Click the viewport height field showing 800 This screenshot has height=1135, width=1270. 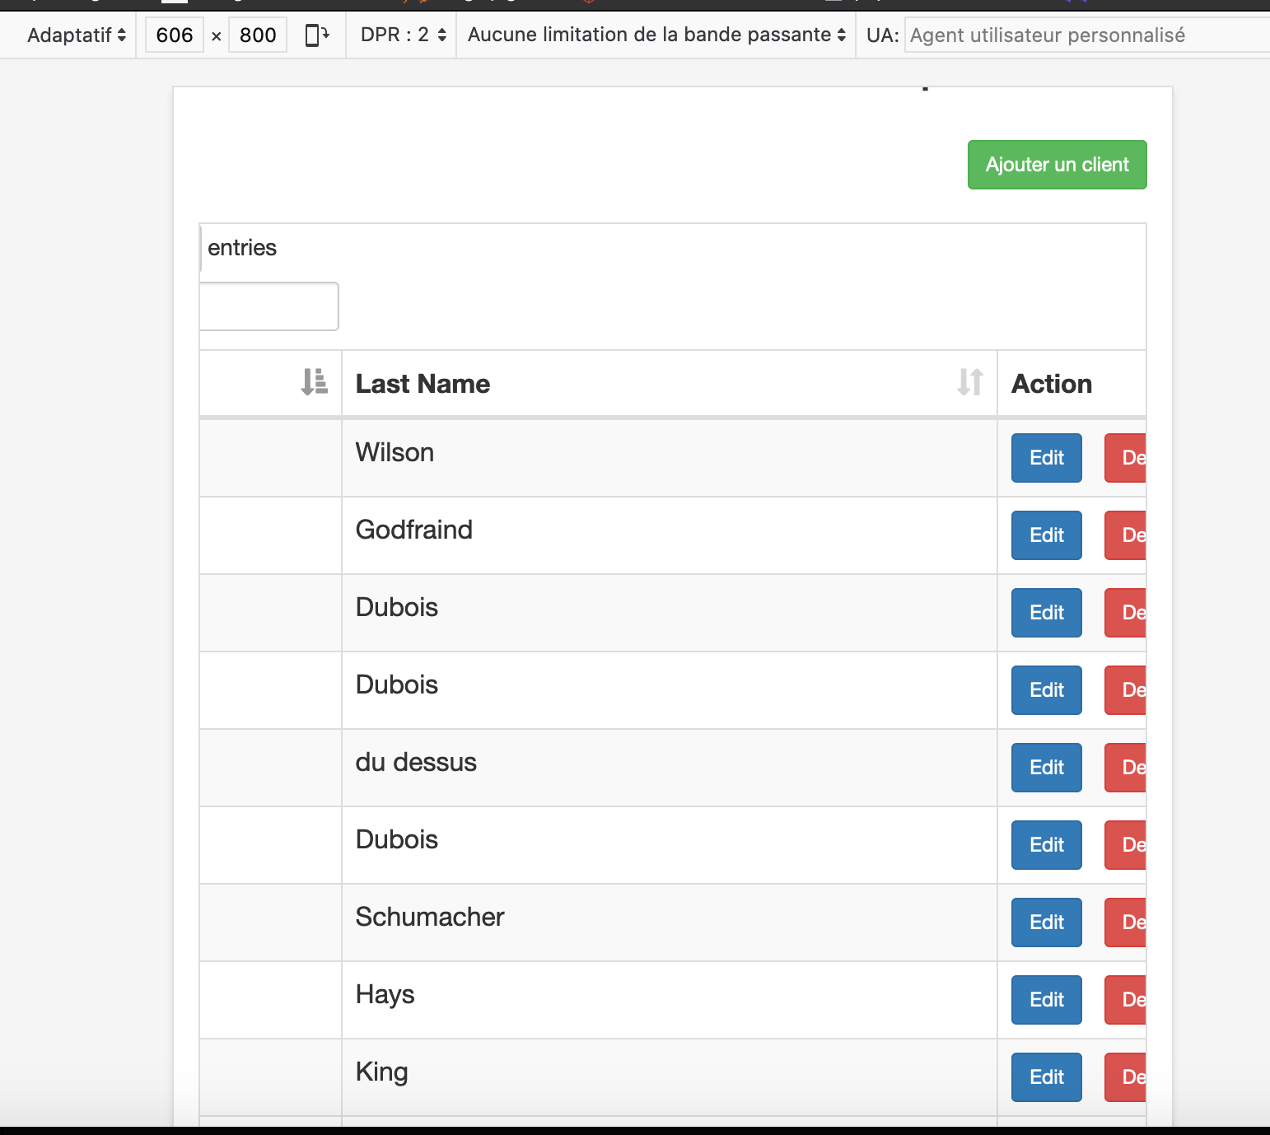coord(258,35)
